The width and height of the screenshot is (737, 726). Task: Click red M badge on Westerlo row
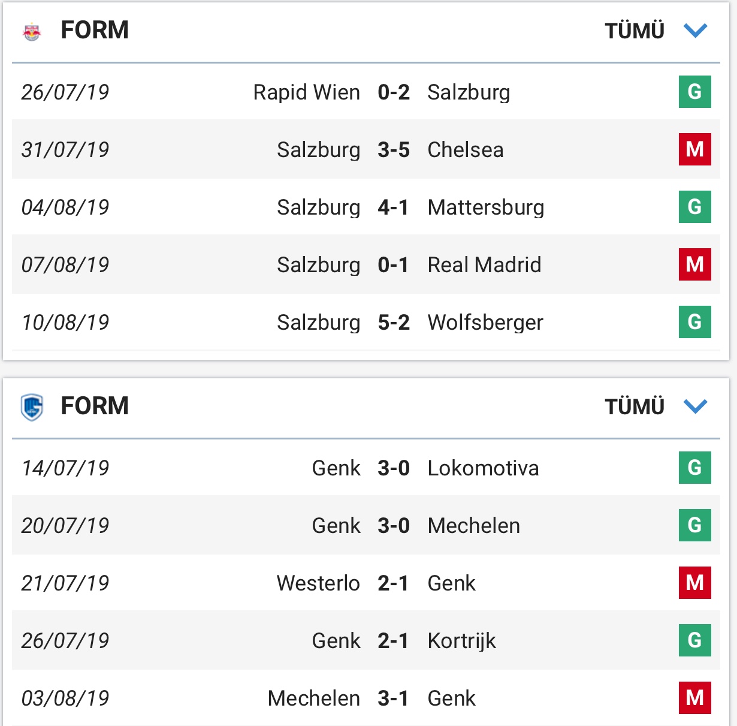point(694,583)
